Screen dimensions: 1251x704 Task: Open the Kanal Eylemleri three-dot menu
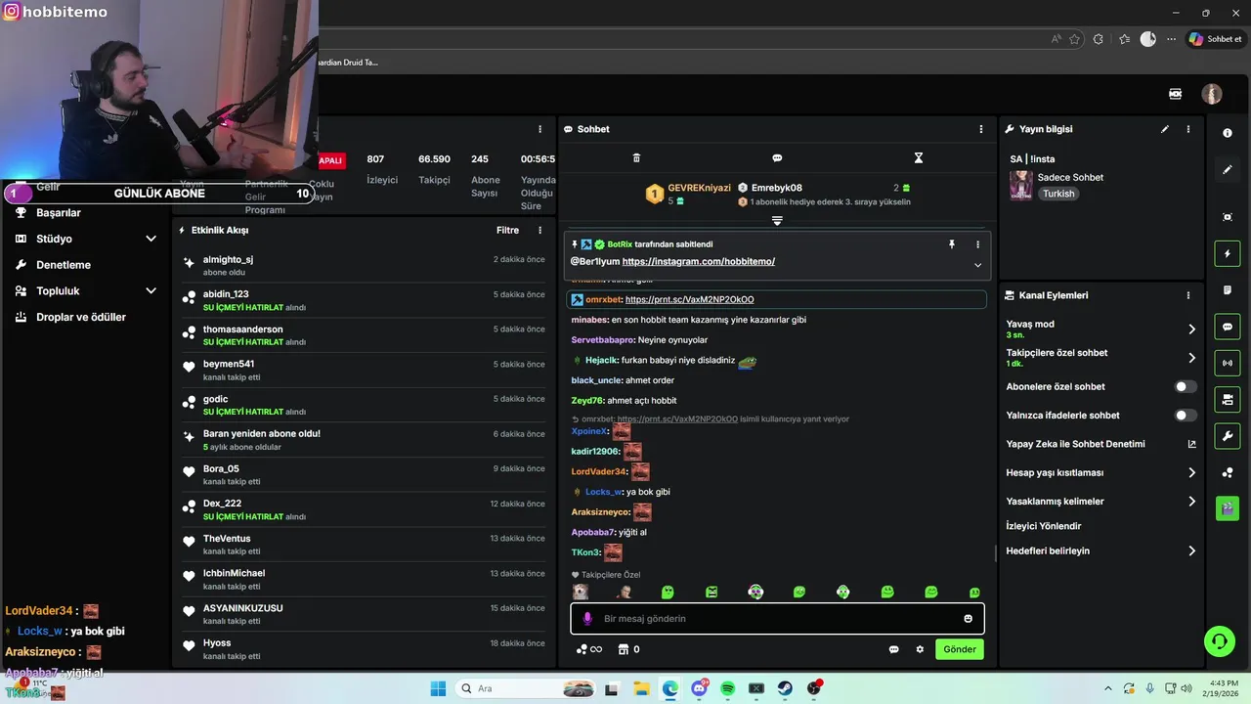click(1188, 295)
